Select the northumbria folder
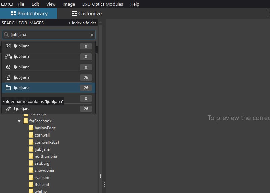Image resolution: width=270 pixels, height=193 pixels. click(46, 156)
